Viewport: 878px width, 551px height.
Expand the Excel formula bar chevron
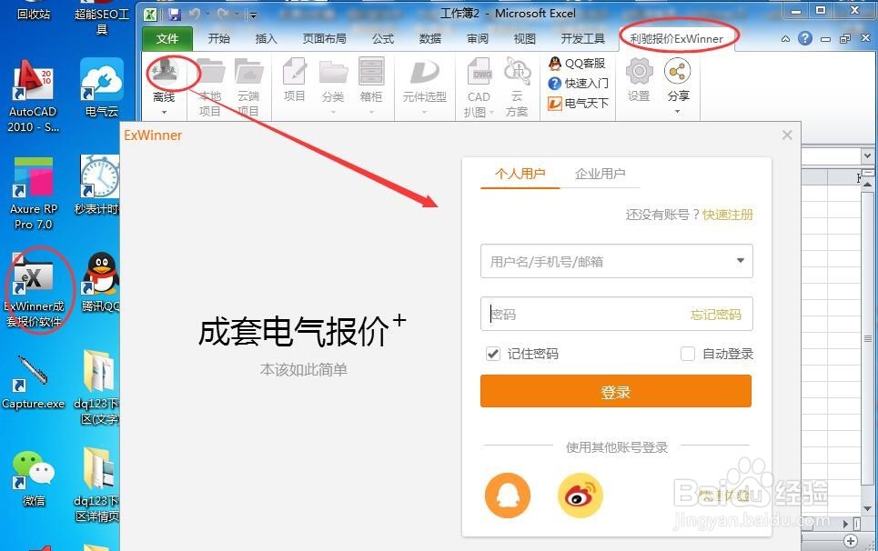point(867,156)
